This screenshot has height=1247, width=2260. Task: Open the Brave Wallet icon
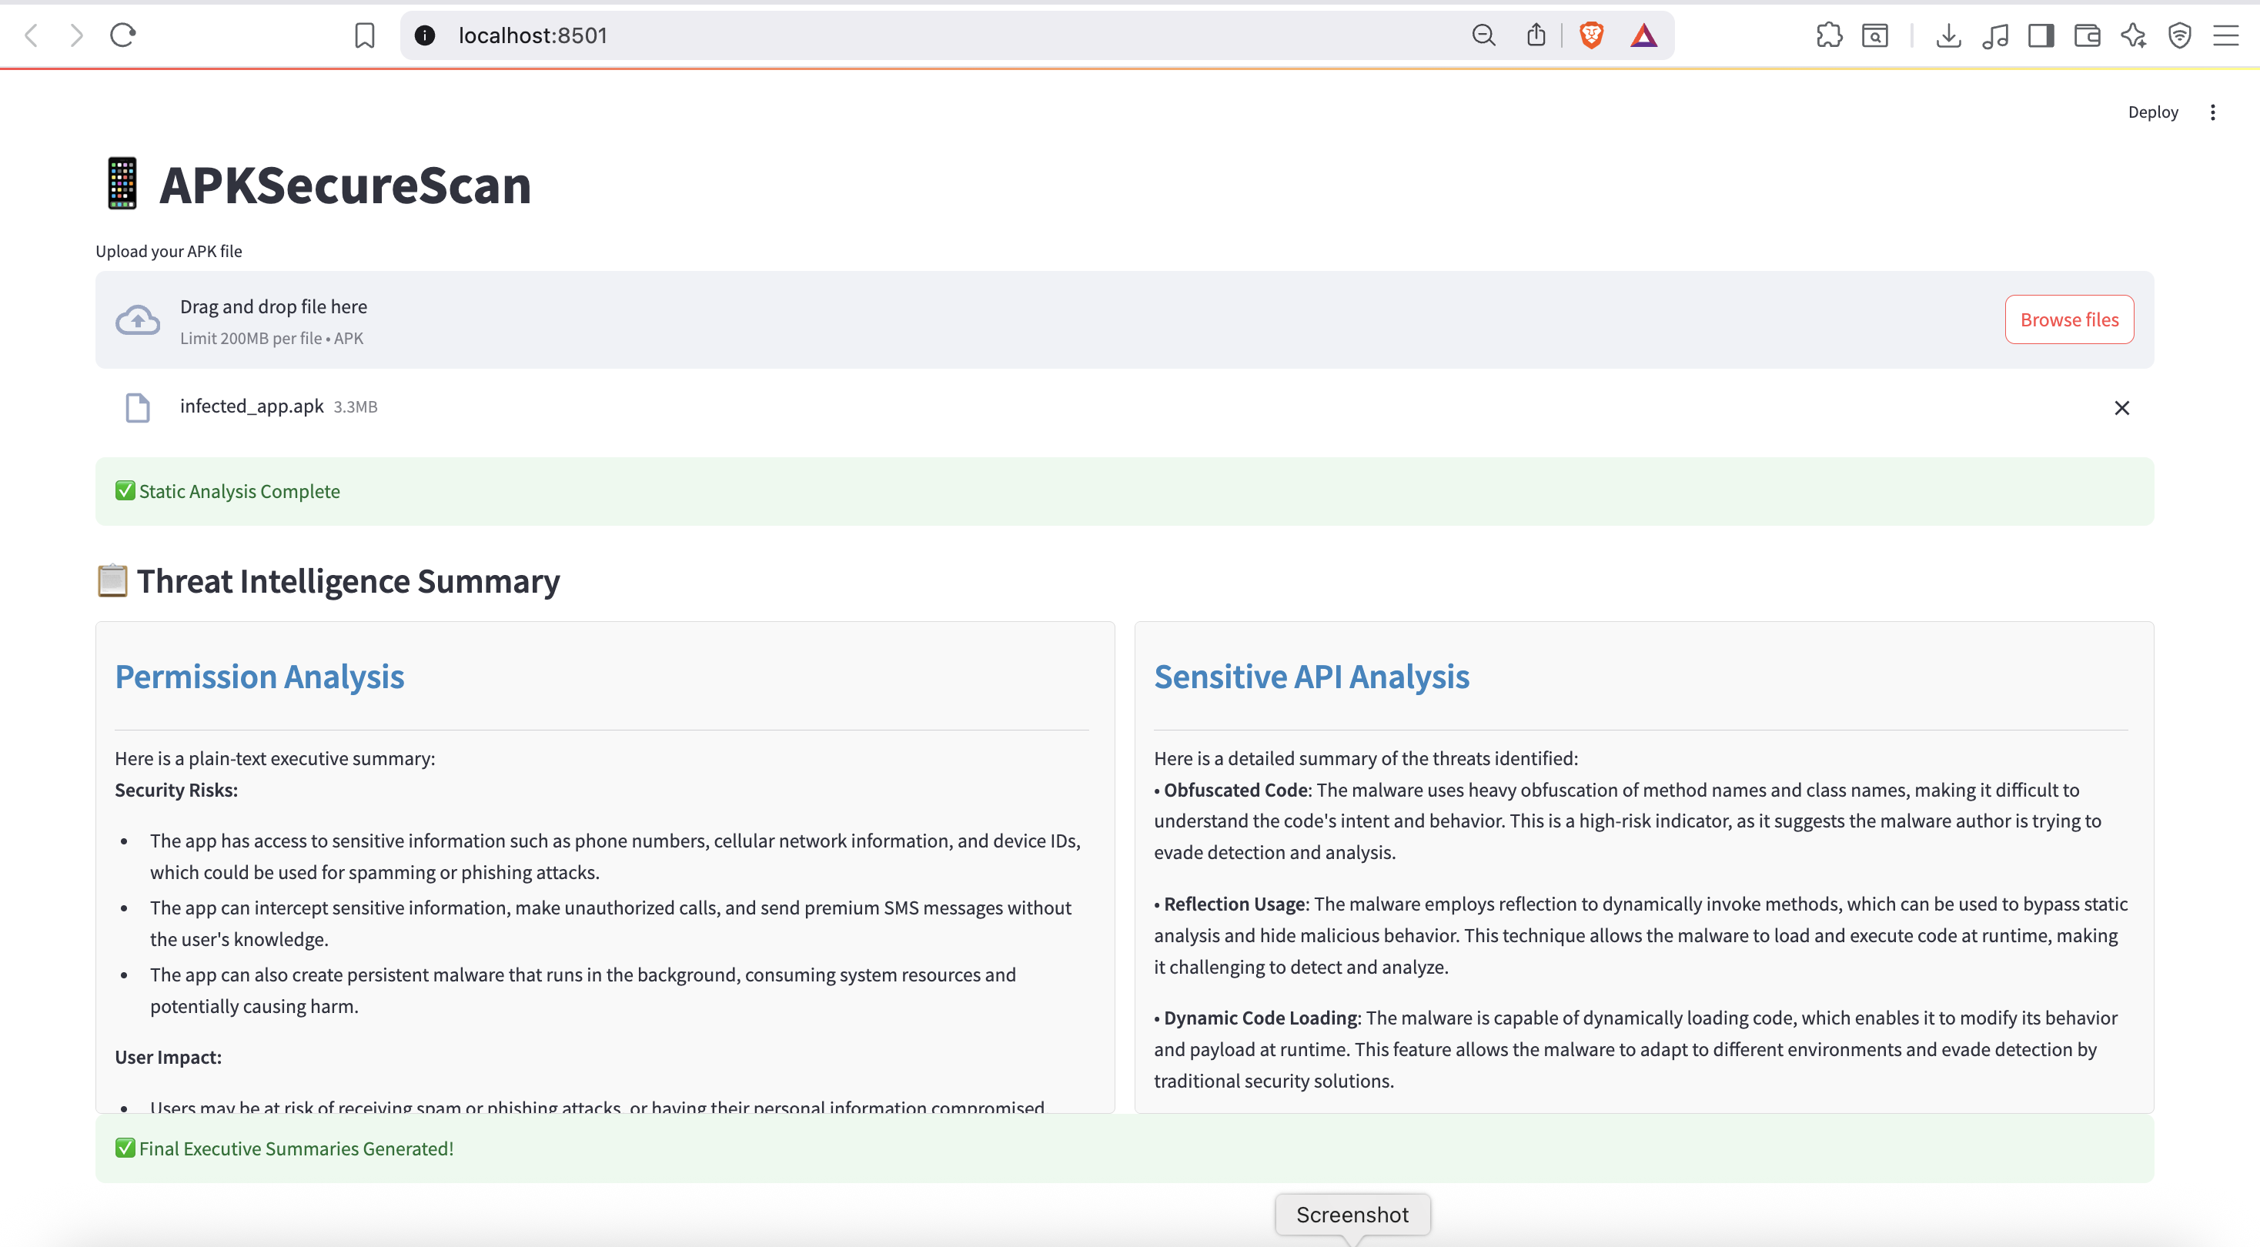tap(2087, 35)
